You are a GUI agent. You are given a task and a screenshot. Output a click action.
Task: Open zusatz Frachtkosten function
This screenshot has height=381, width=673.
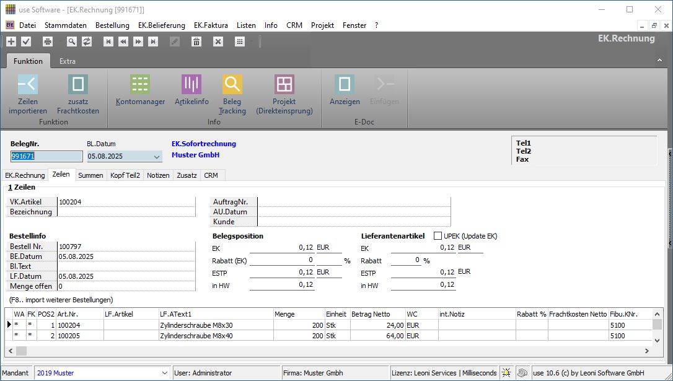click(78, 85)
